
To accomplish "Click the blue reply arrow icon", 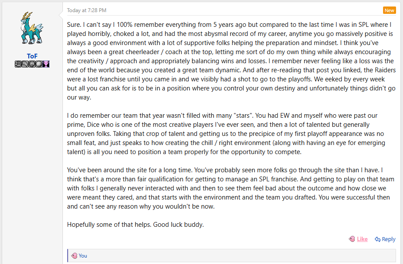I will (377, 239).
